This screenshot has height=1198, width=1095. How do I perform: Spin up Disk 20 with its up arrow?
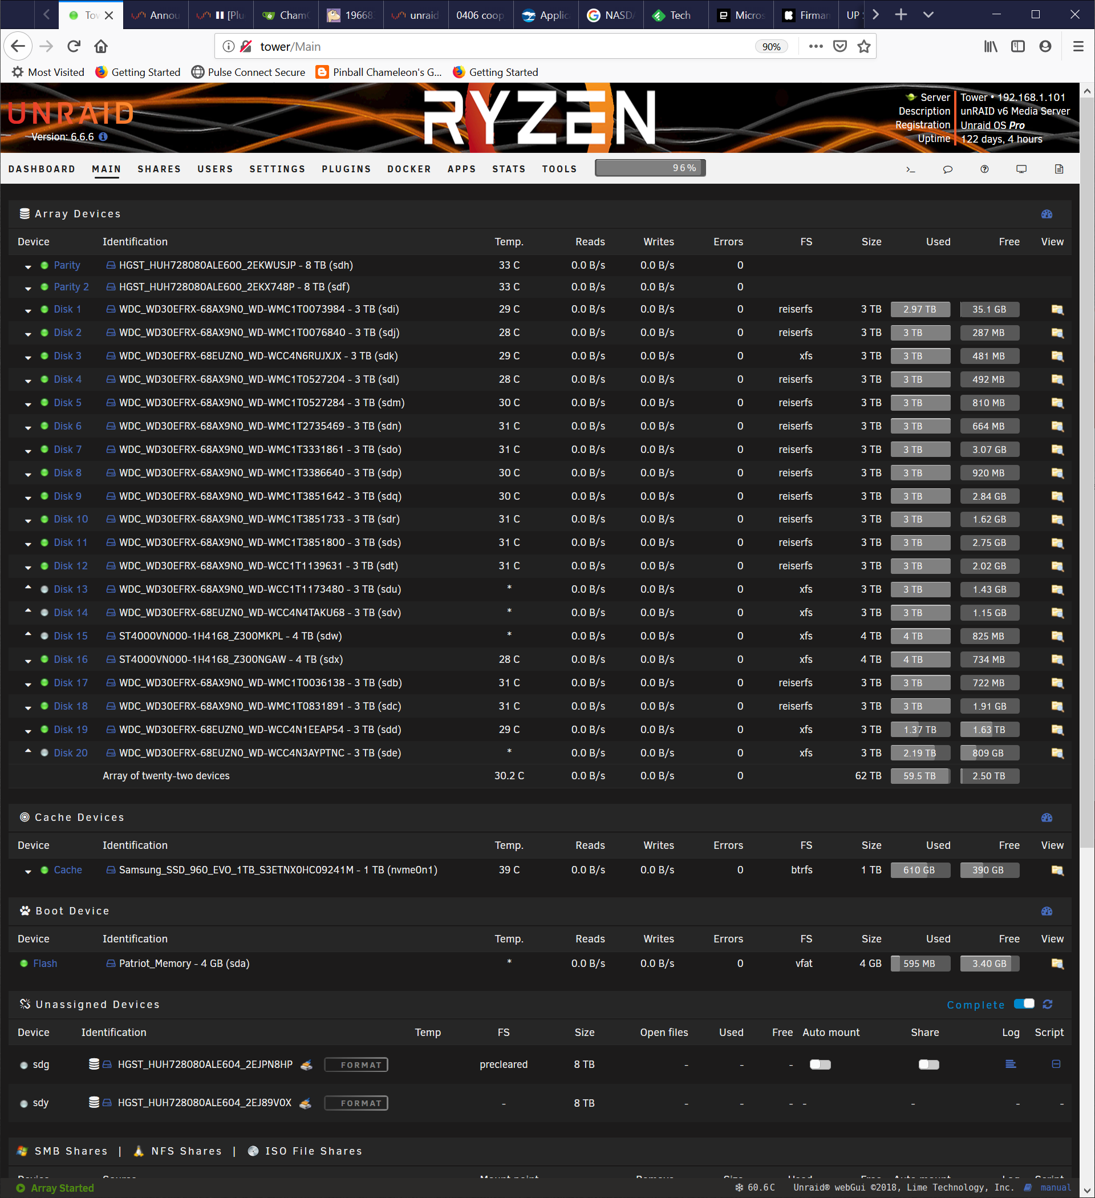pyautogui.click(x=28, y=751)
